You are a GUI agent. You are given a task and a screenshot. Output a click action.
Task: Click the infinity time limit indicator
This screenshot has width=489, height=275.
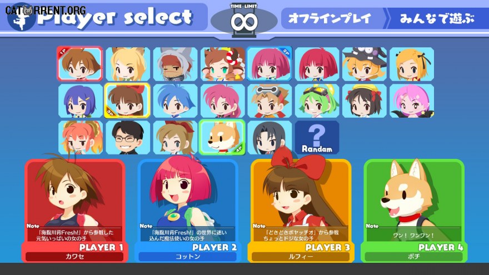244,21
